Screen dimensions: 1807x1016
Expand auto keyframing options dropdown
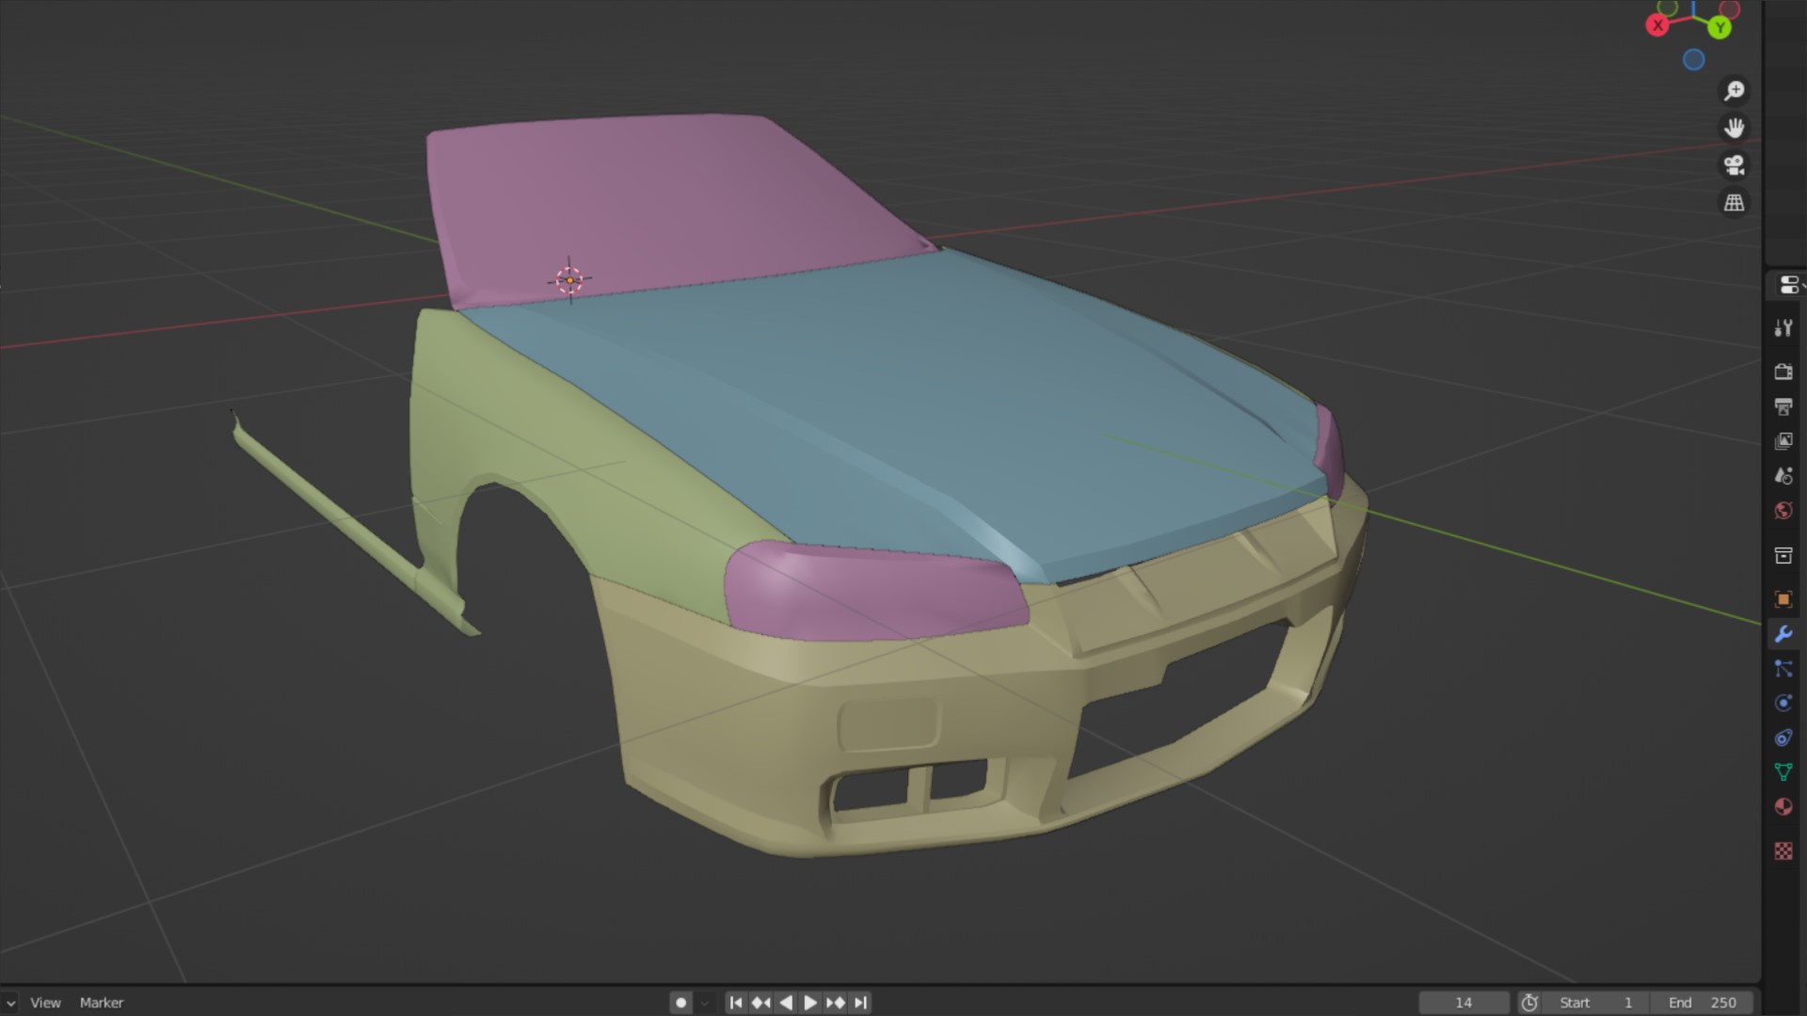705,1003
